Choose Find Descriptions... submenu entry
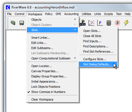The width and height of the screenshot is (132, 112). click(98, 46)
